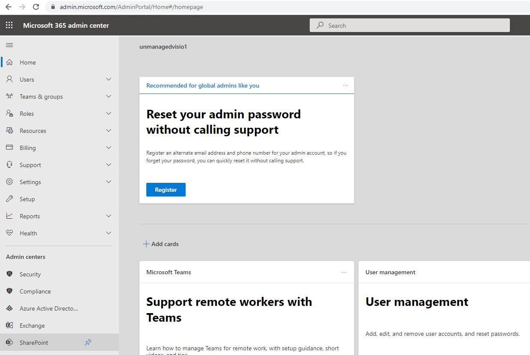Click the Reset your admin password heading

pos(224,122)
